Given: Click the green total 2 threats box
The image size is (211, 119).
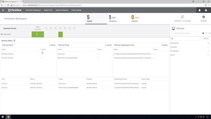Looking at the screenshot, I should pyautogui.click(x=38, y=34).
